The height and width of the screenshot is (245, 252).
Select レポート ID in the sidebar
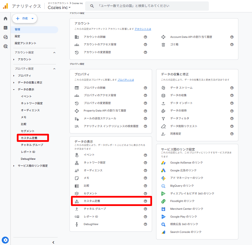coord(28,152)
